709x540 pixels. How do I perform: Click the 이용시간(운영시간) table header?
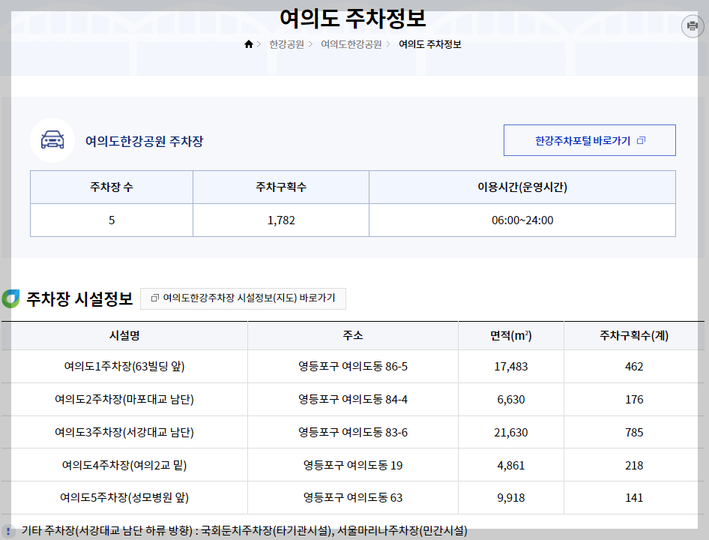522,186
